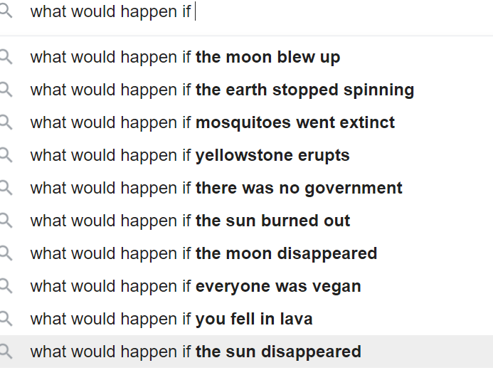Select suggestion 'the earth stopped spinning'
The height and width of the screenshot is (385, 493).
click(x=246, y=90)
